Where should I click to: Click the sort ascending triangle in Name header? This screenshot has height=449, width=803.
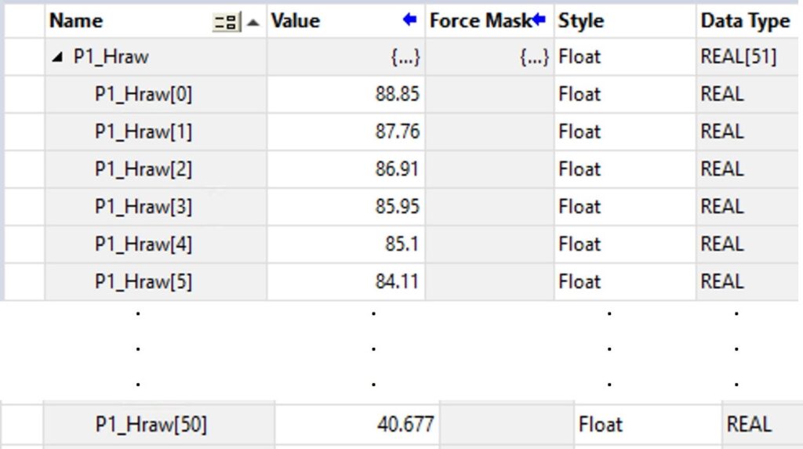(253, 22)
